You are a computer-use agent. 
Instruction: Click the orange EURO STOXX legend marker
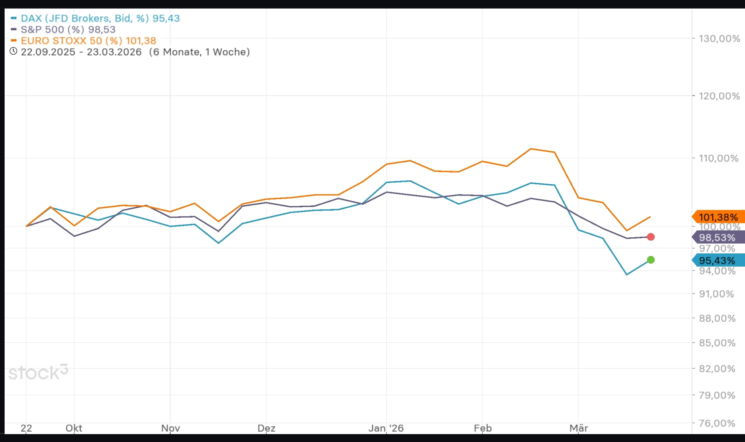[14, 40]
